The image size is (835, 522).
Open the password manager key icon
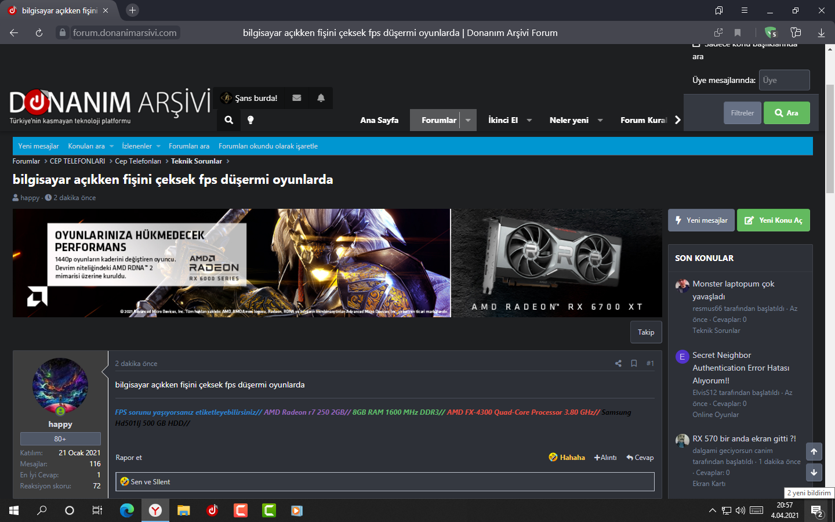coord(796,32)
